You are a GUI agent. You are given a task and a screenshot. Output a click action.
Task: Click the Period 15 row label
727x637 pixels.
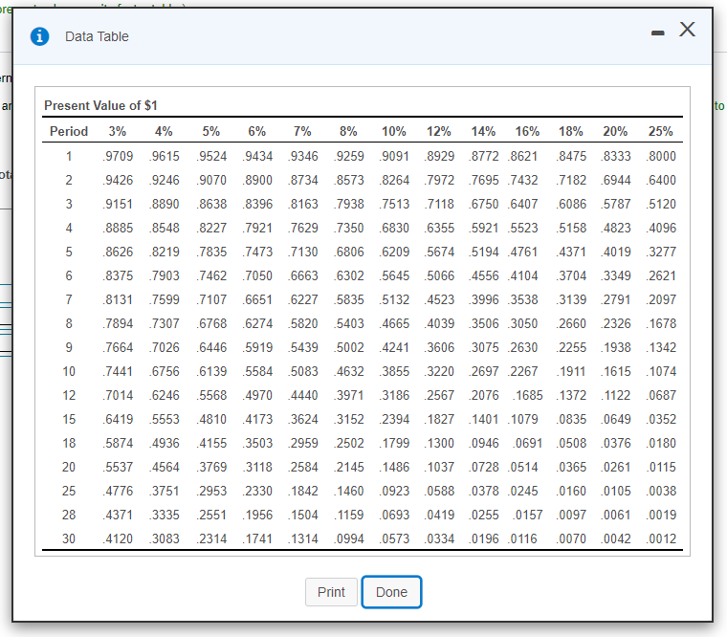[69, 419]
